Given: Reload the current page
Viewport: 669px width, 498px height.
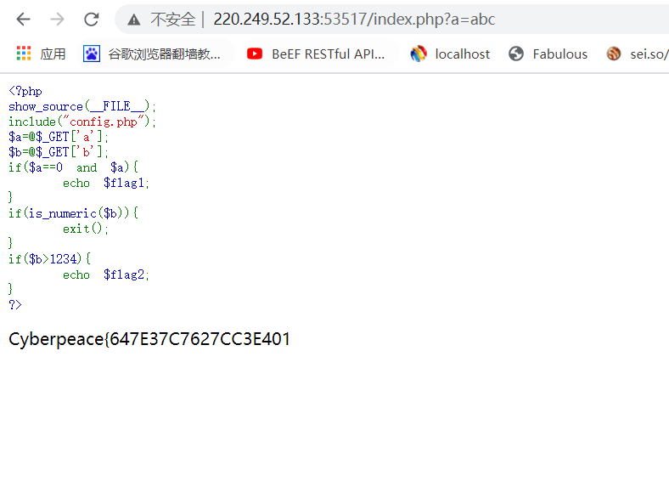Looking at the screenshot, I should pyautogui.click(x=92, y=20).
